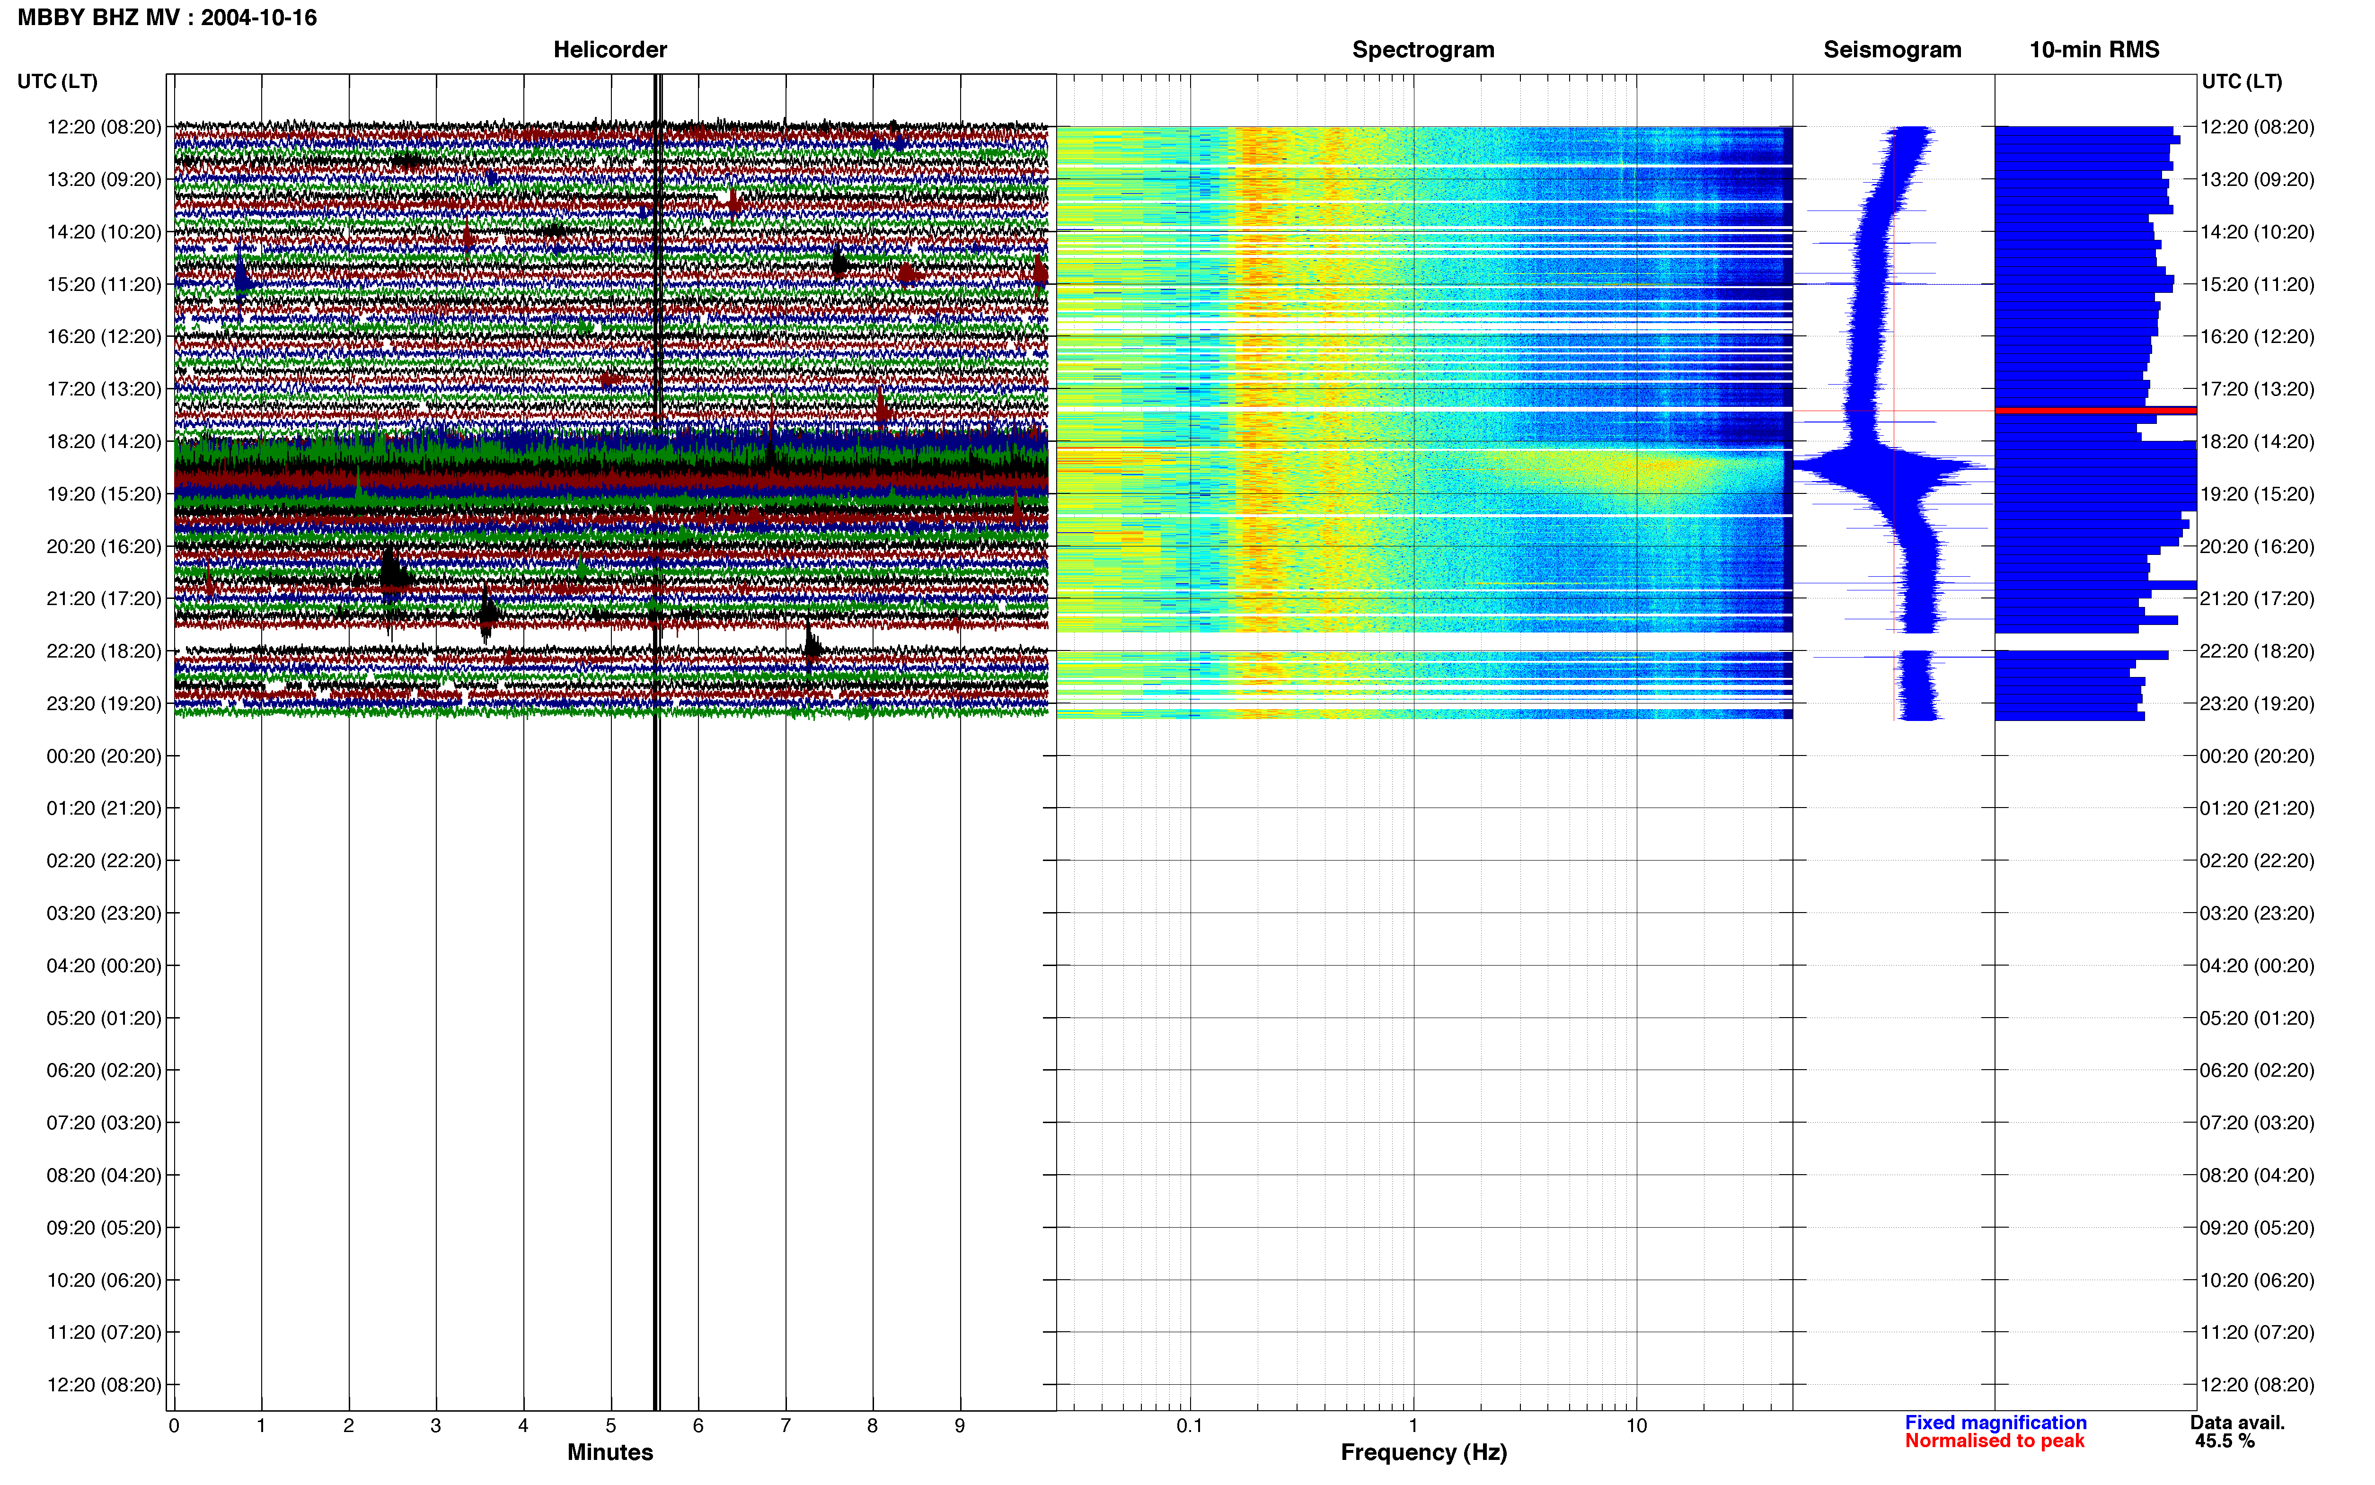This screenshot has height=1485, width=2375.
Task: Click the '10' Hz frequency tick label
Action: [x=1636, y=1425]
